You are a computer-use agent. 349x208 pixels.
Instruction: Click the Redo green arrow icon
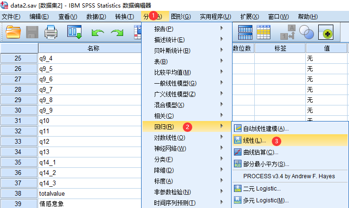click(x=117, y=33)
